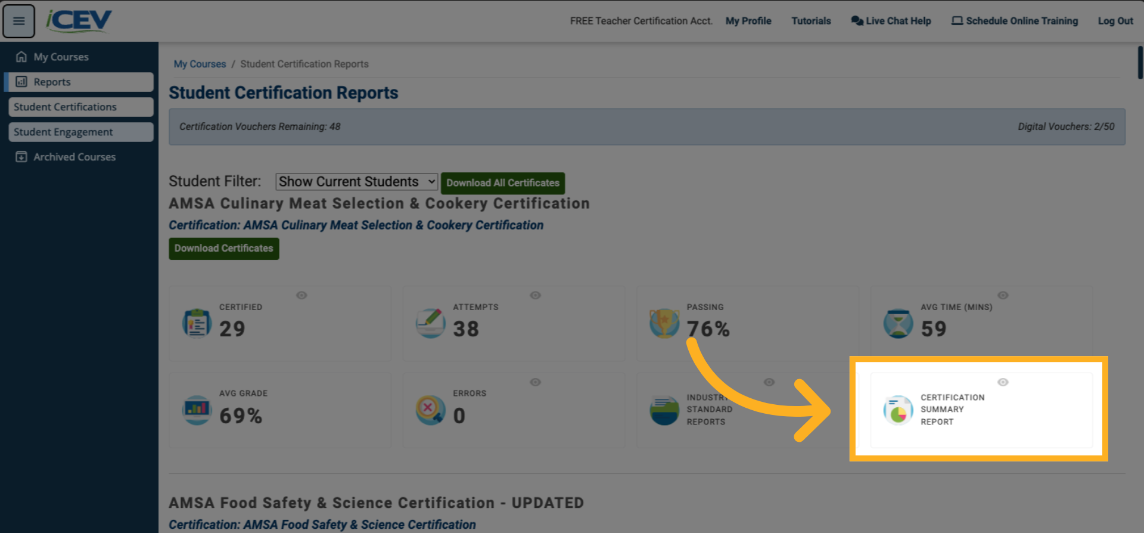
Task: Click the Certified count 29
Action: click(232, 329)
